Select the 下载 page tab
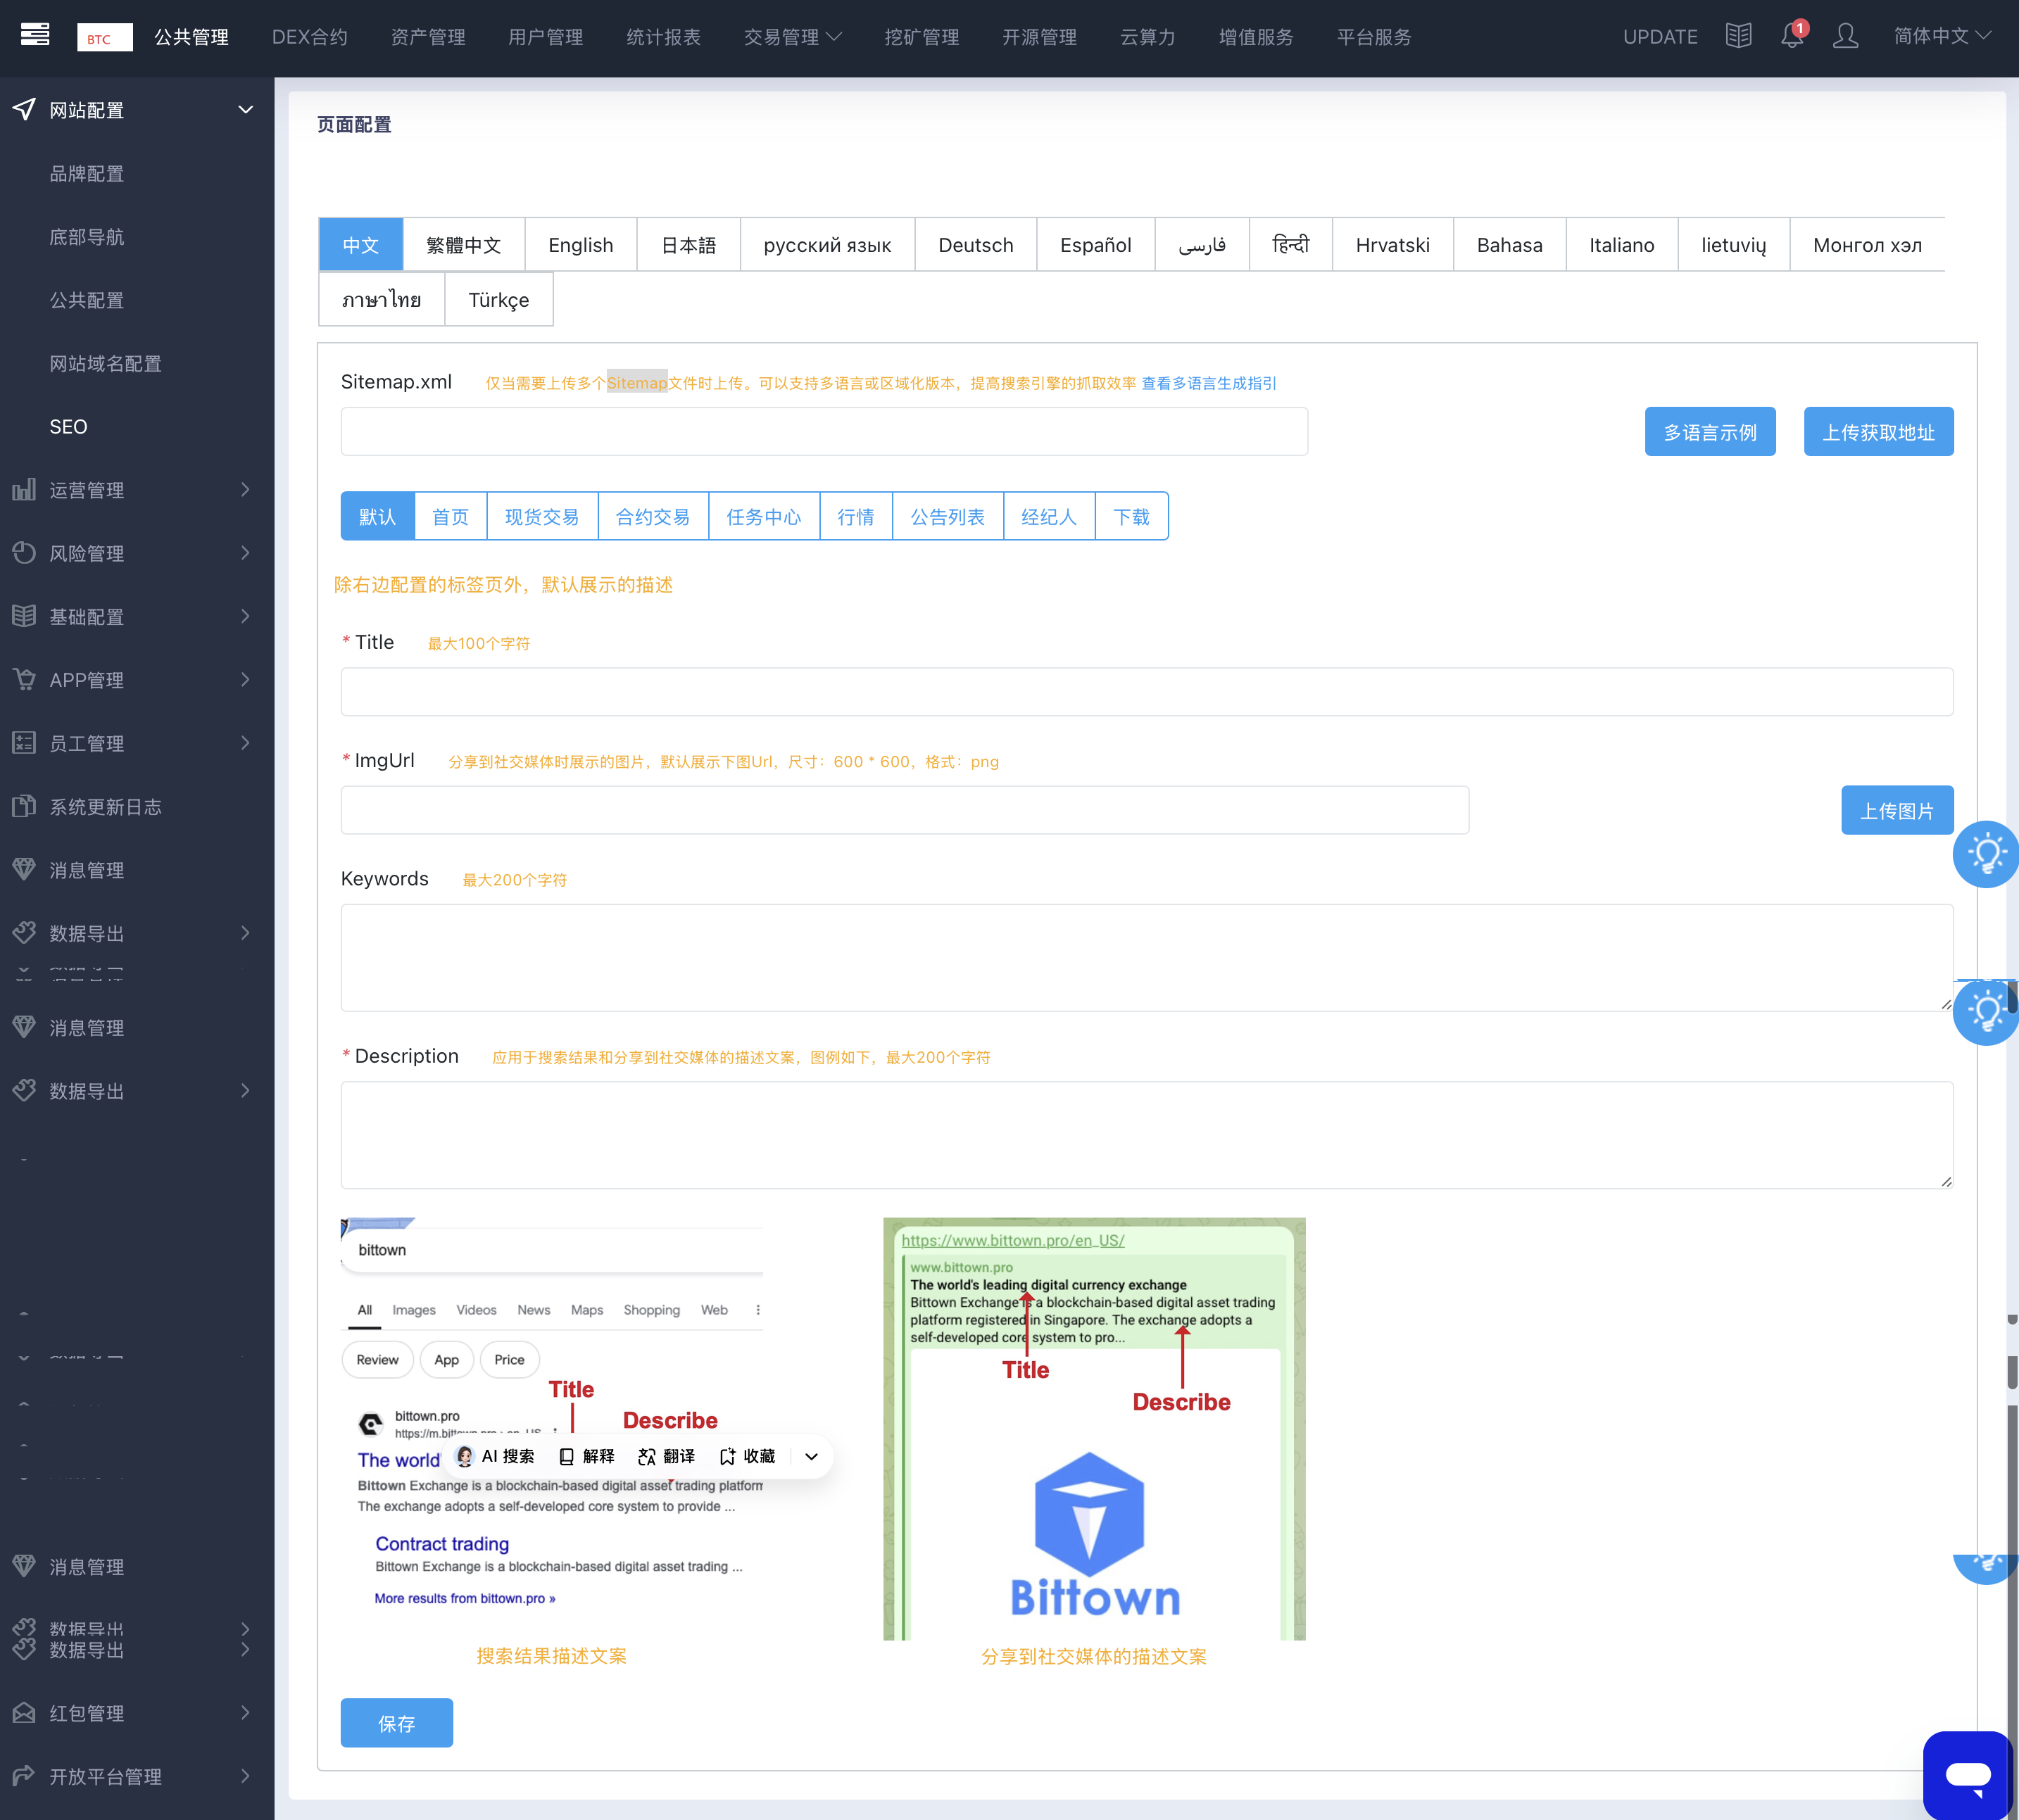This screenshot has width=2019, height=1820. [1132, 516]
